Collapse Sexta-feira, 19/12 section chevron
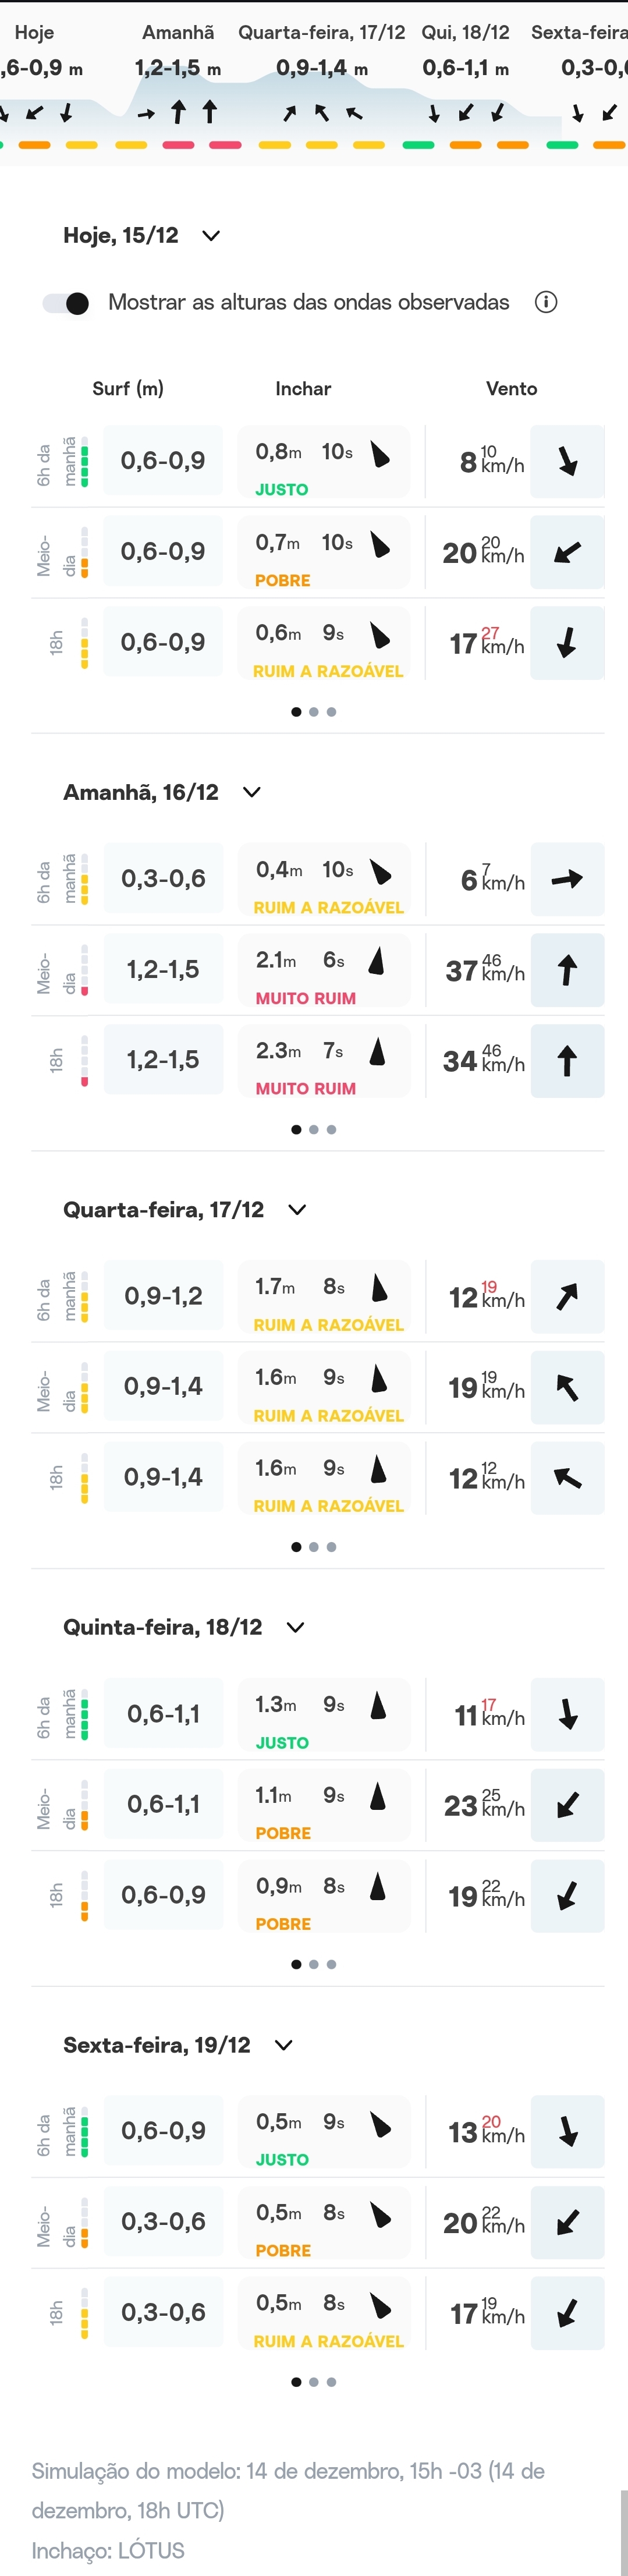The image size is (628, 2576). coord(284,2045)
